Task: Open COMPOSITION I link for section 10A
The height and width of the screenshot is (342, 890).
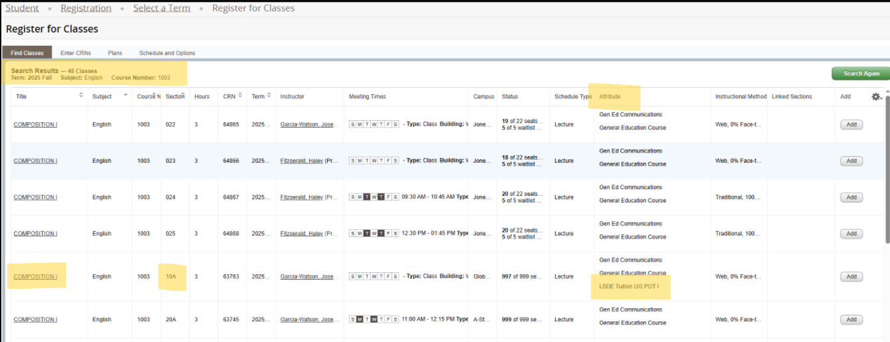Action: pos(35,277)
